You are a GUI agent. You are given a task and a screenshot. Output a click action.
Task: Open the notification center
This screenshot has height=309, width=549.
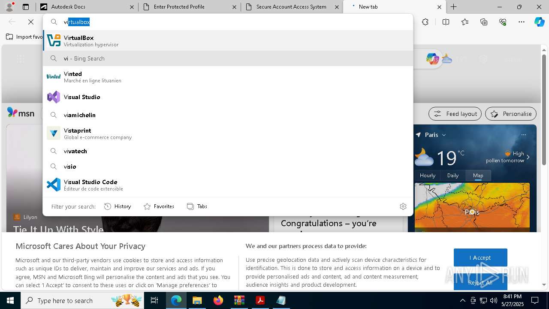[535, 300]
